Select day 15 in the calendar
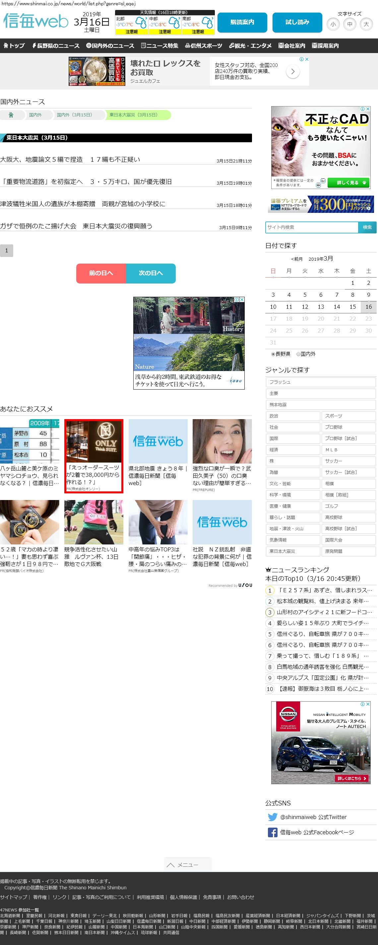Screen dimensions: 378x945 click(352, 307)
